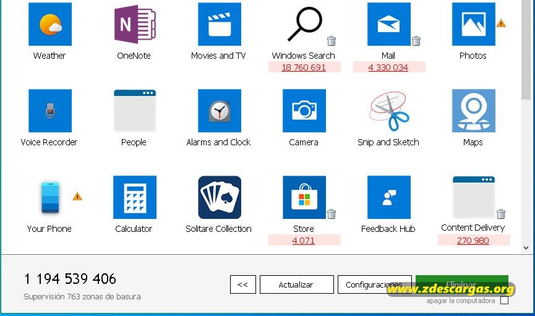535x316 pixels.
Task: Click the 'Snip and Sketch' label
Action: pos(388,142)
